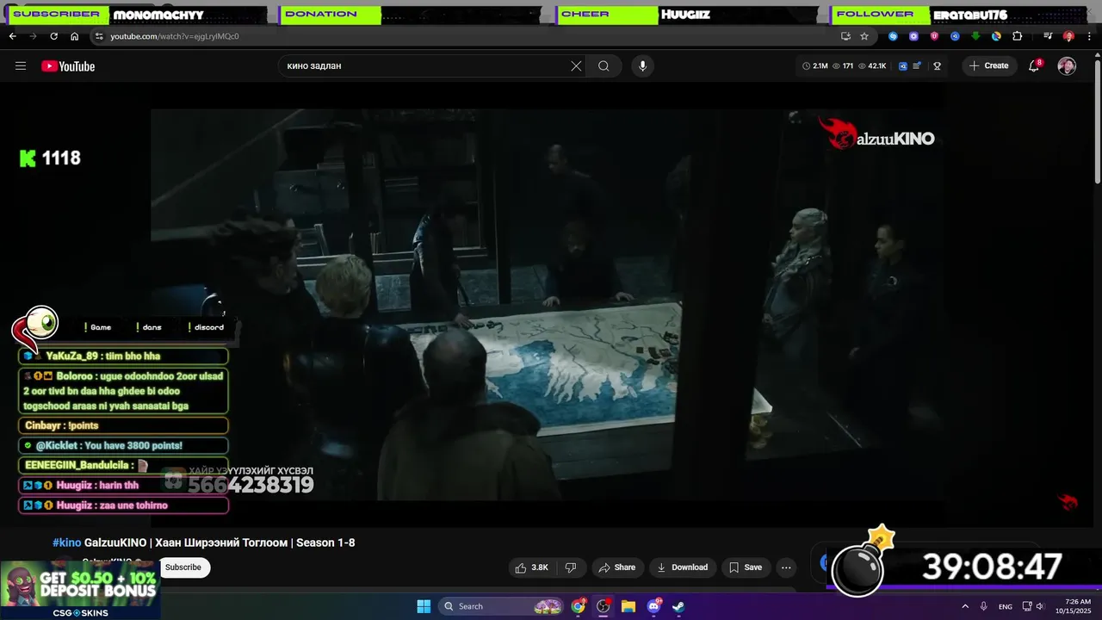Open the pink shield extension

click(x=934, y=36)
